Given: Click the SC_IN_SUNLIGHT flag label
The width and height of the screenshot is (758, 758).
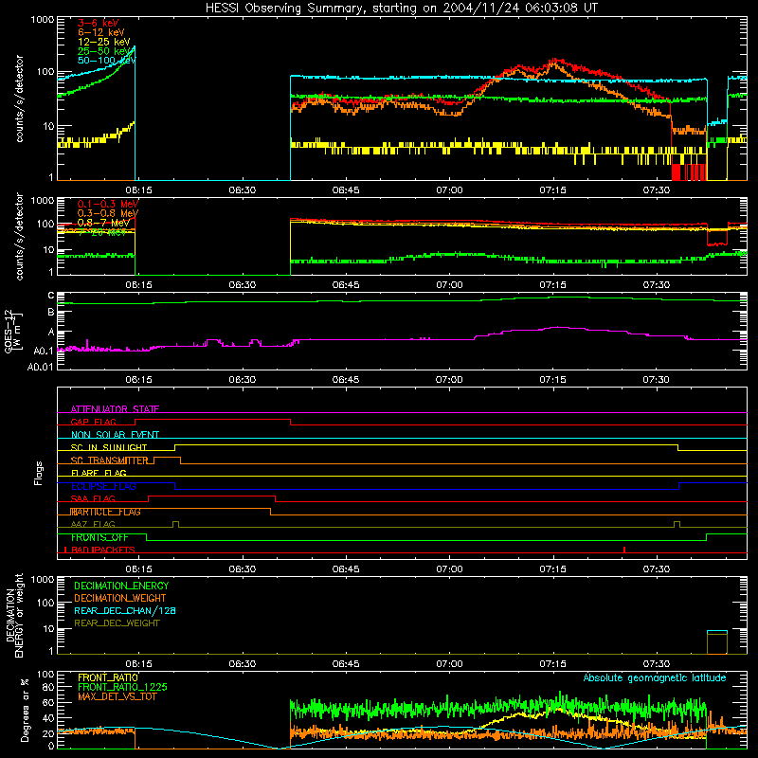Looking at the screenshot, I should [109, 447].
